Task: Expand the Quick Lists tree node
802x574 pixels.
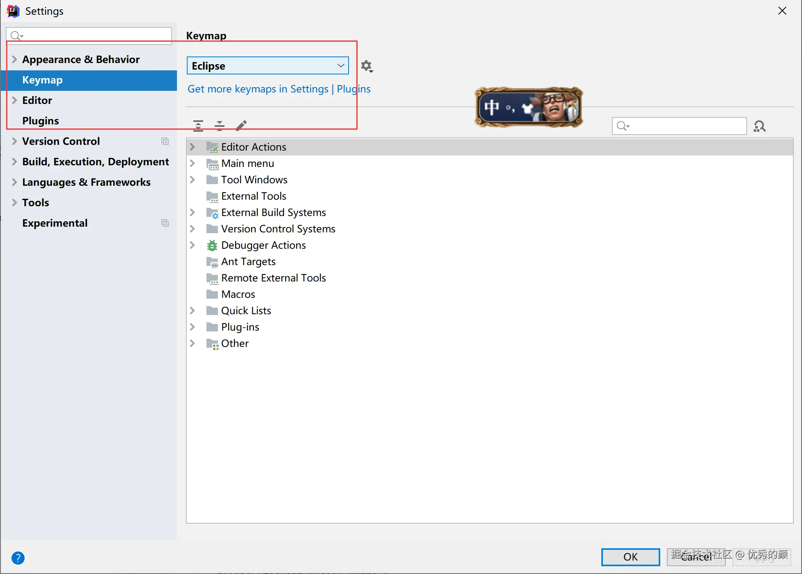Action: coord(193,311)
